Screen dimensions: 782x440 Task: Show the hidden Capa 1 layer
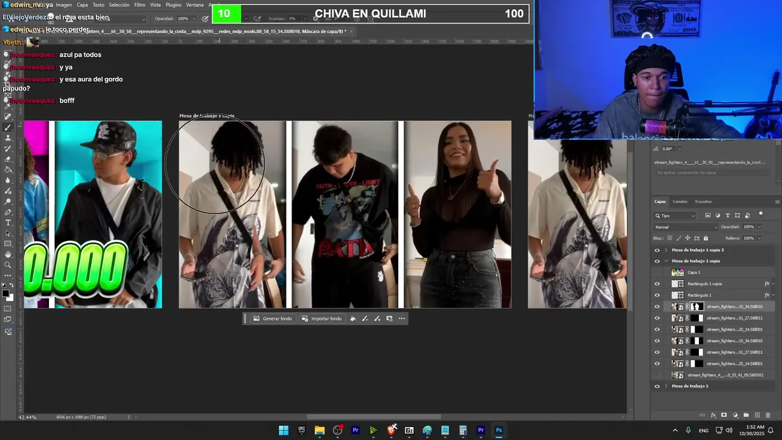click(657, 273)
